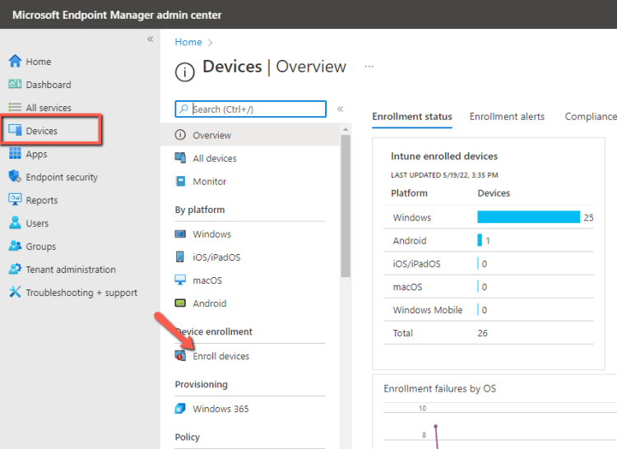Click the Microsoft Endpoint Manager admin center title

117,15
